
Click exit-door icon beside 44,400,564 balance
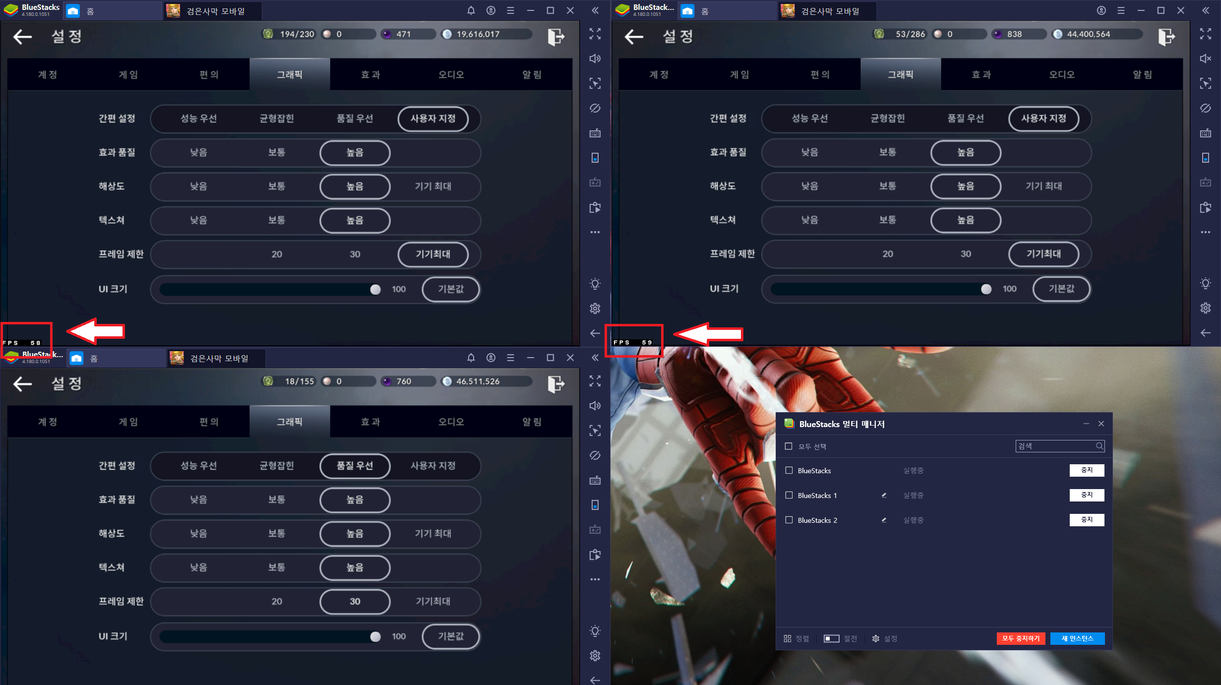pos(1166,36)
